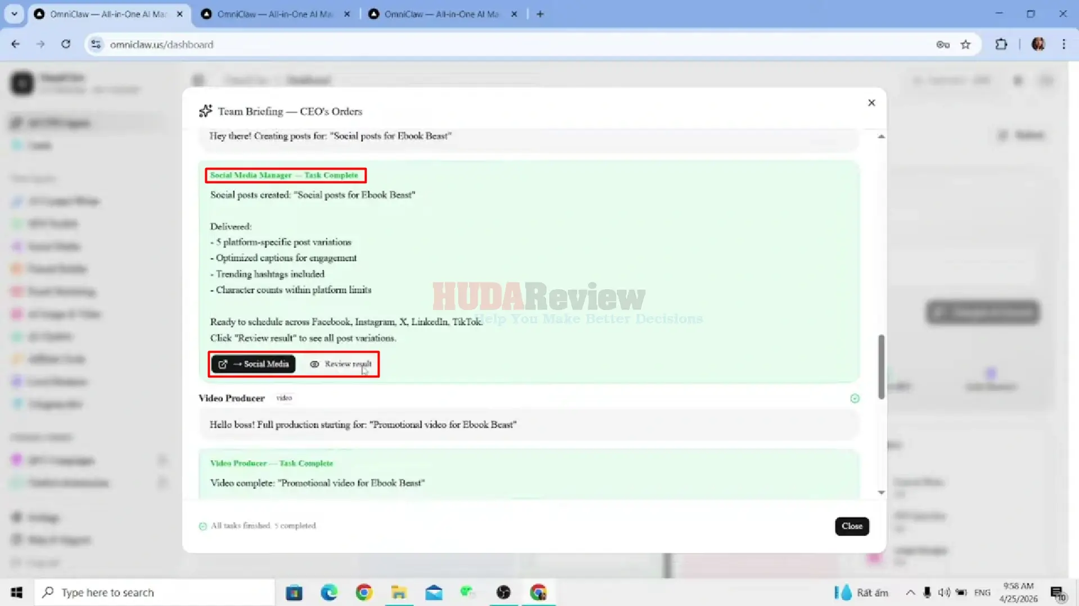Open a new browser tab
This screenshot has width=1079, height=606.
coord(540,14)
